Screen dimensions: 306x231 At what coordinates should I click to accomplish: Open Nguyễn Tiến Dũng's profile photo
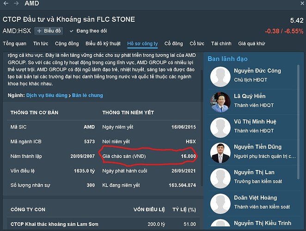point(220,153)
